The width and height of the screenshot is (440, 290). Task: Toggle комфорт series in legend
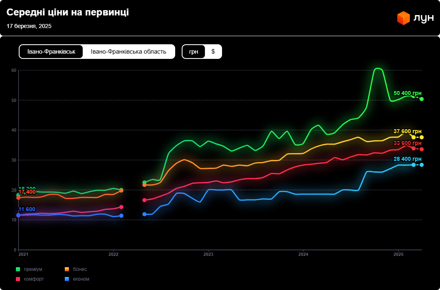(x=34, y=279)
